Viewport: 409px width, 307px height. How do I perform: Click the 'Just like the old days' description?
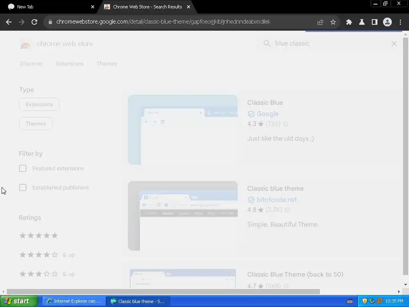pyautogui.click(x=281, y=139)
